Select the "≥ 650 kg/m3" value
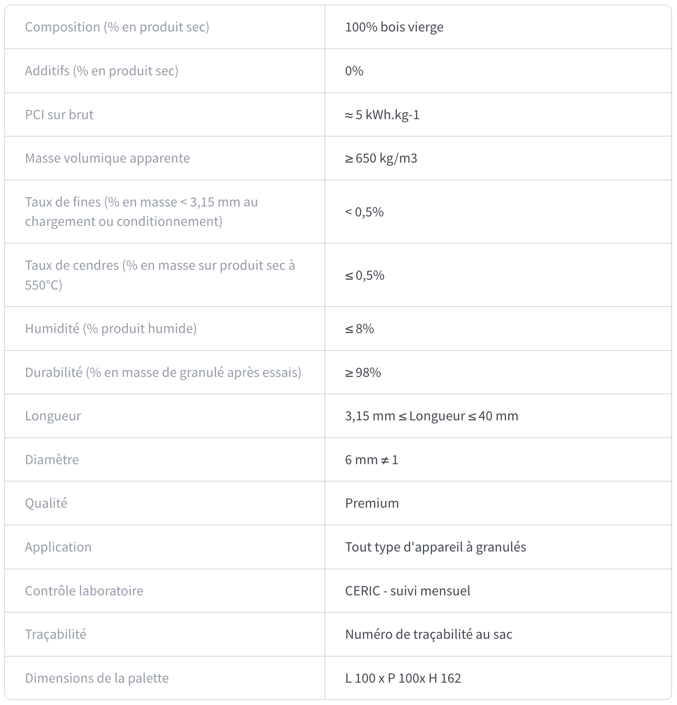 381,158
